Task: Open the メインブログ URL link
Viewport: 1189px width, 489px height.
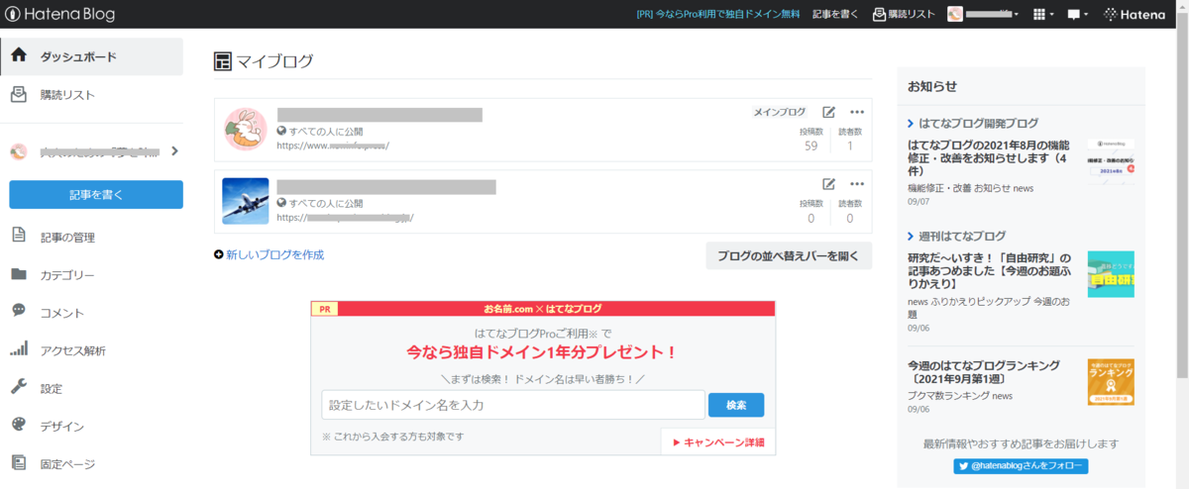Action: (x=333, y=146)
